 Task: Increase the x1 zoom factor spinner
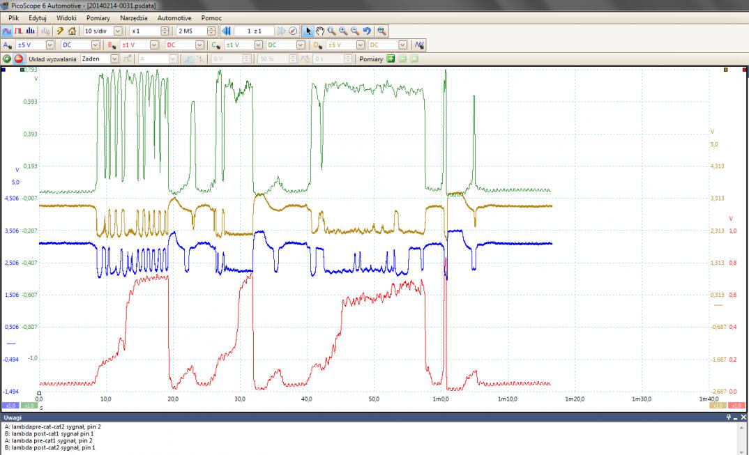165,29
